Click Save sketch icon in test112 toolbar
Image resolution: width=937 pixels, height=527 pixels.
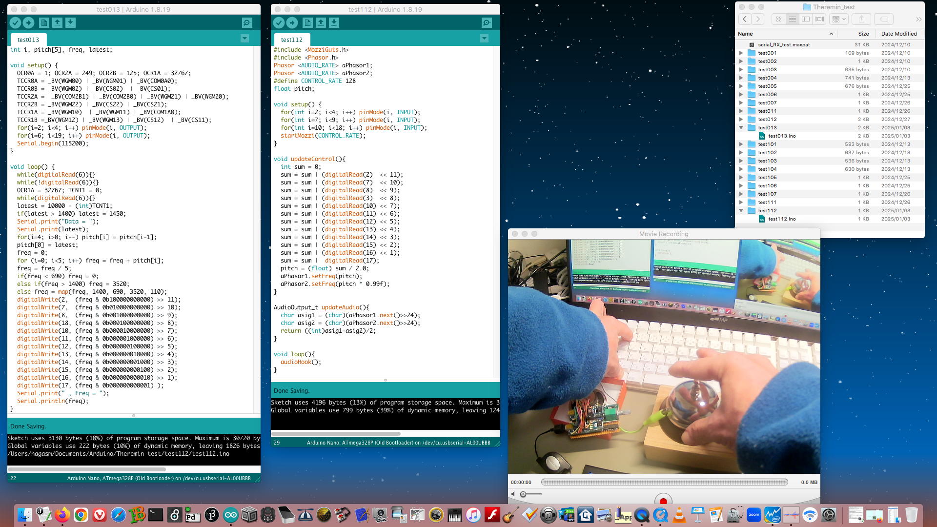(334, 22)
